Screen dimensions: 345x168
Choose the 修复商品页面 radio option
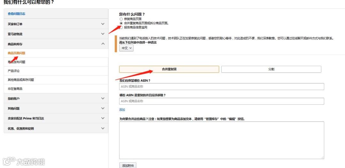pos(121,19)
